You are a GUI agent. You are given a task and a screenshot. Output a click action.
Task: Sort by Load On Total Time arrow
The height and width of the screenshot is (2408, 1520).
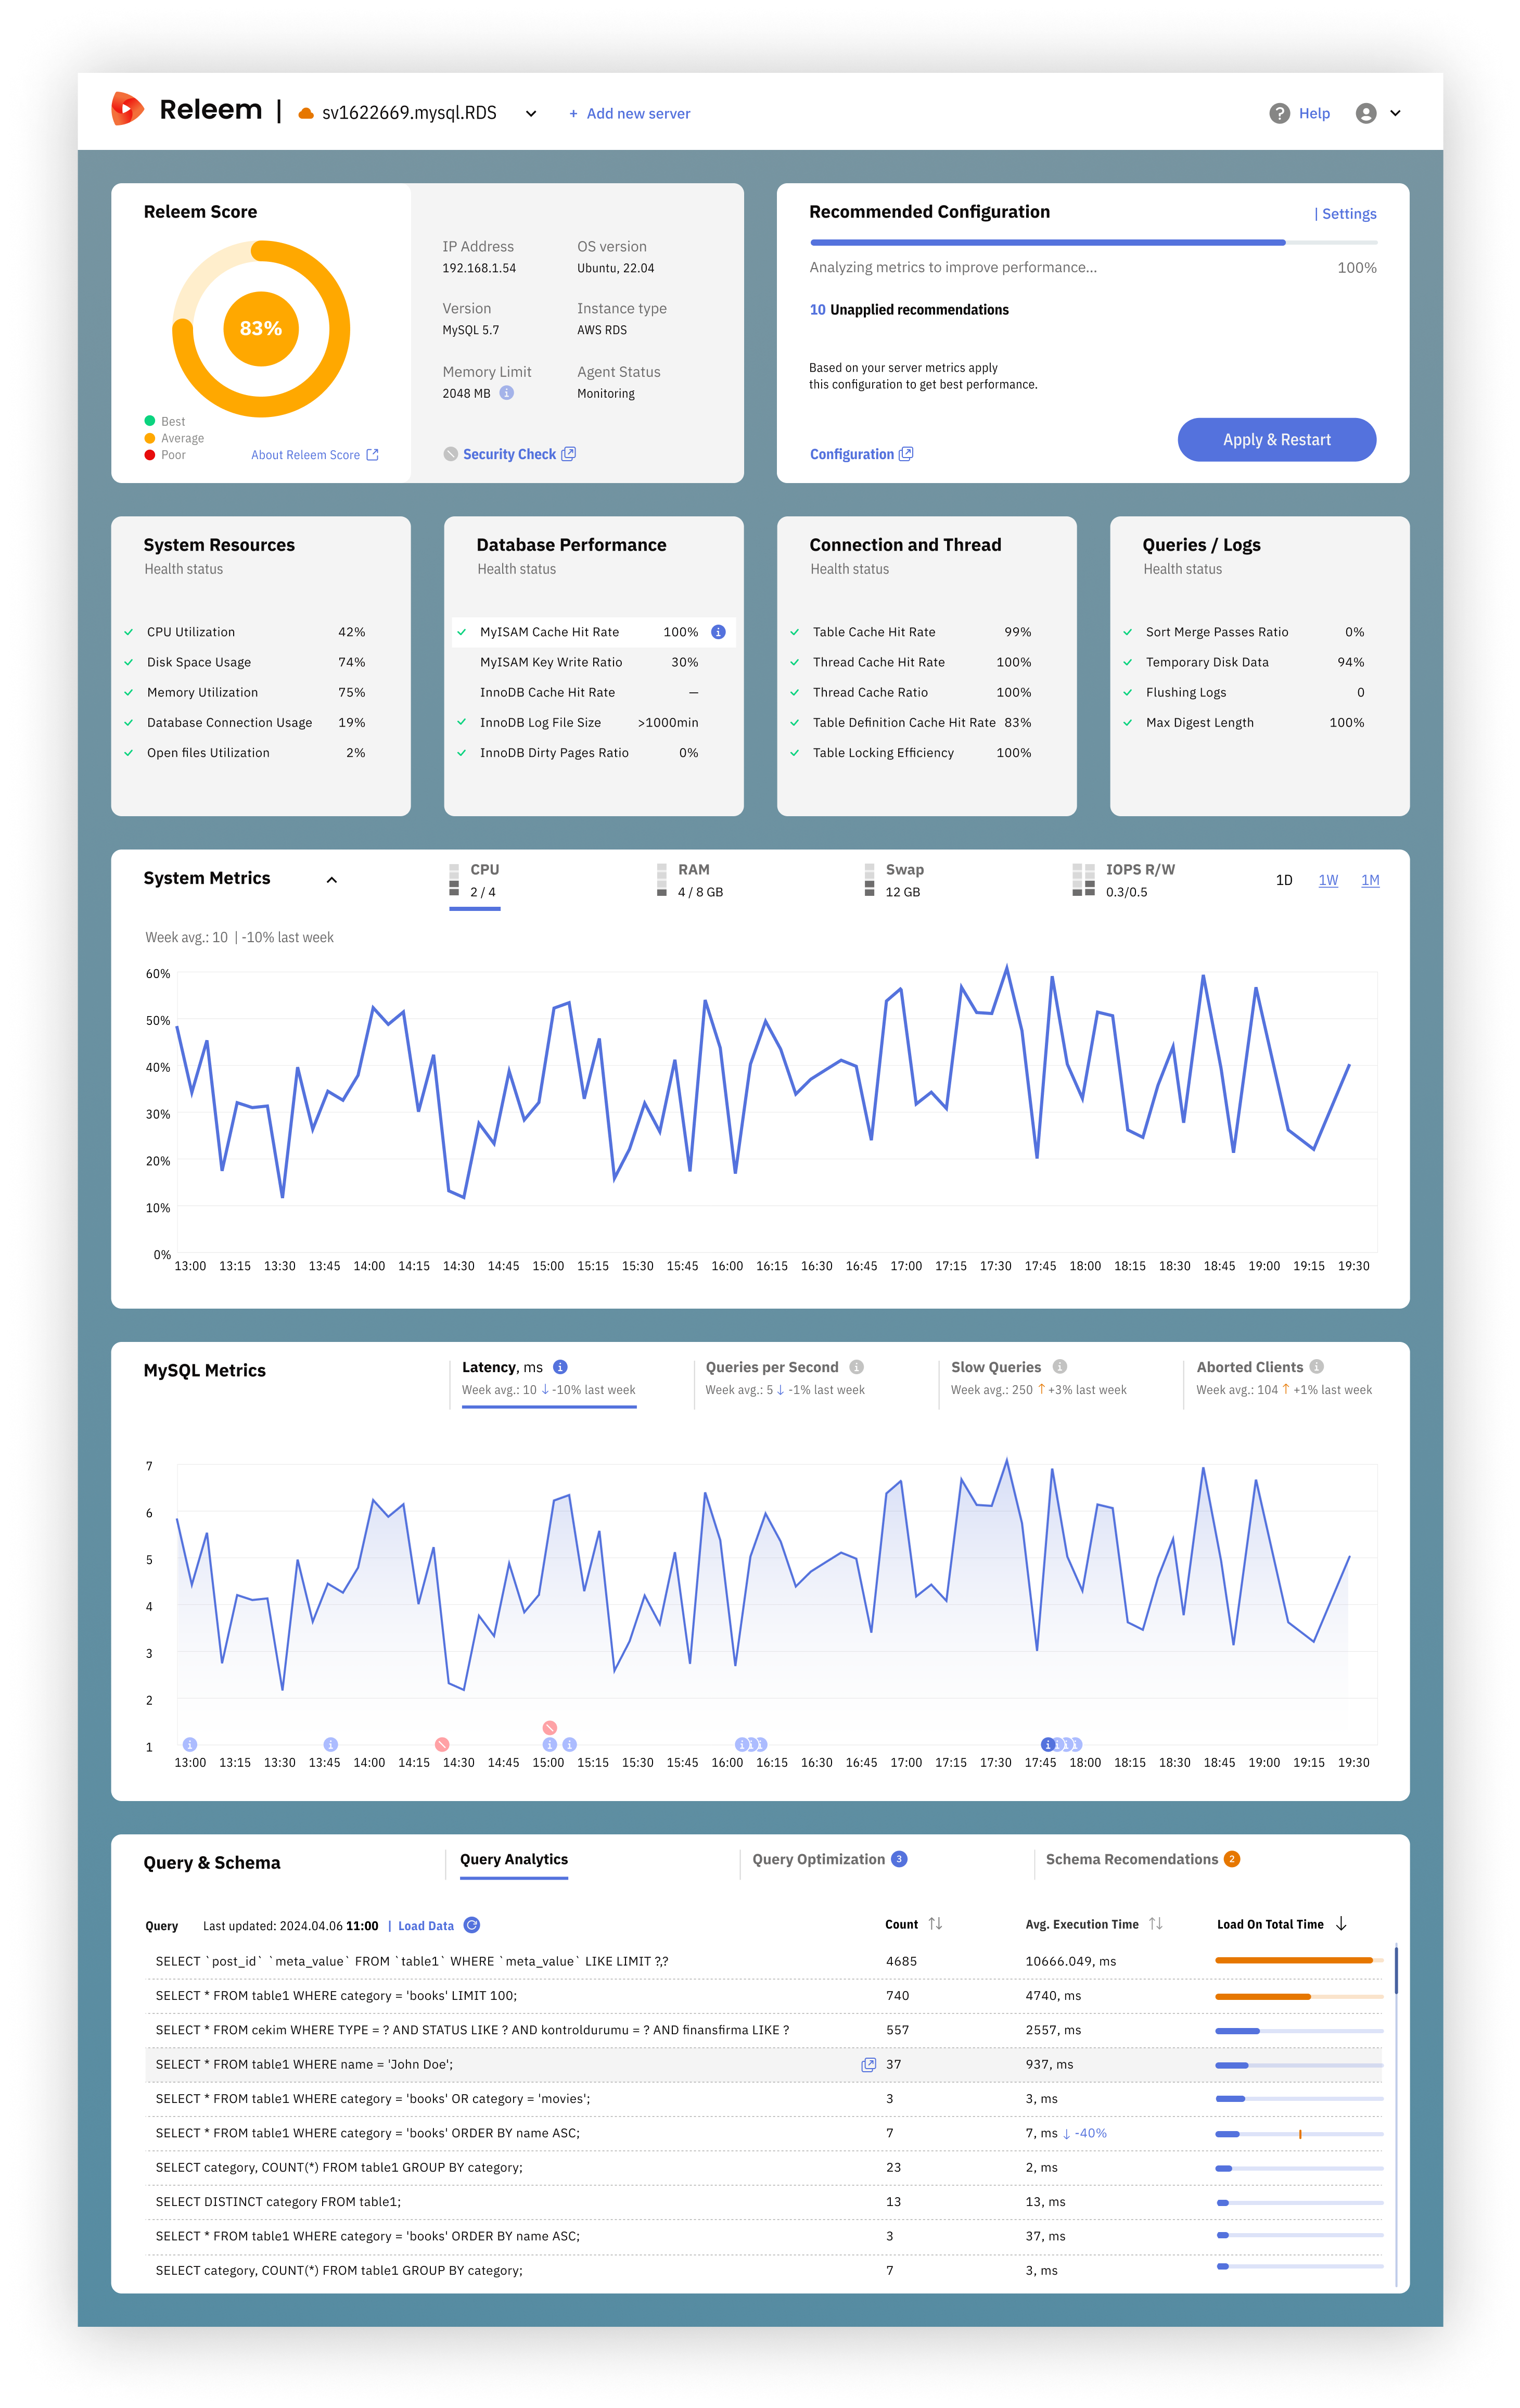[1342, 1924]
